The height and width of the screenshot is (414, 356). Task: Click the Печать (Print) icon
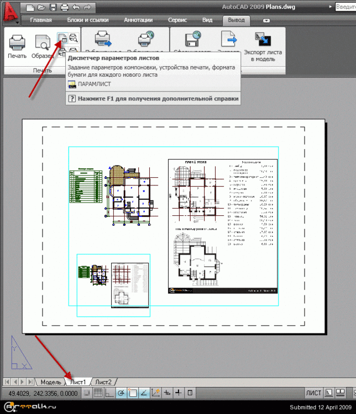click(x=17, y=45)
